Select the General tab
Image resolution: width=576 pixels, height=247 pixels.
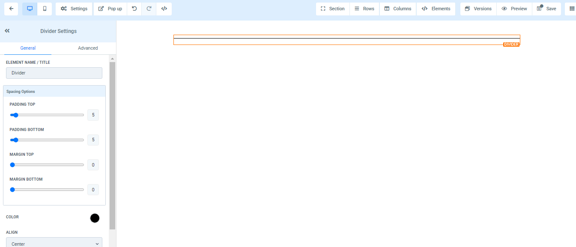pyautogui.click(x=28, y=48)
